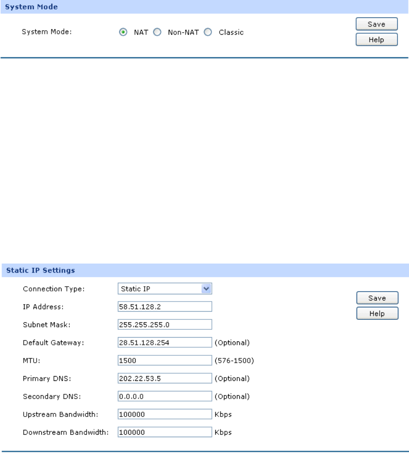The height and width of the screenshot is (454, 409).
Task: Click the Subnet Mask input field
Action: [165, 325]
